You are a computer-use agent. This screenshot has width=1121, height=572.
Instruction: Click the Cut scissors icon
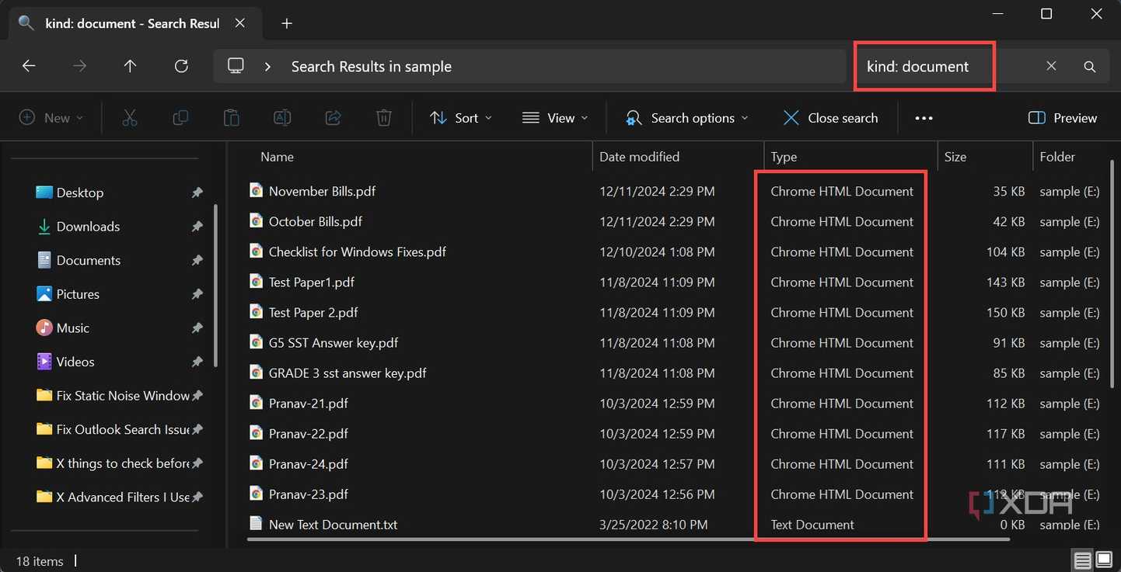point(130,118)
